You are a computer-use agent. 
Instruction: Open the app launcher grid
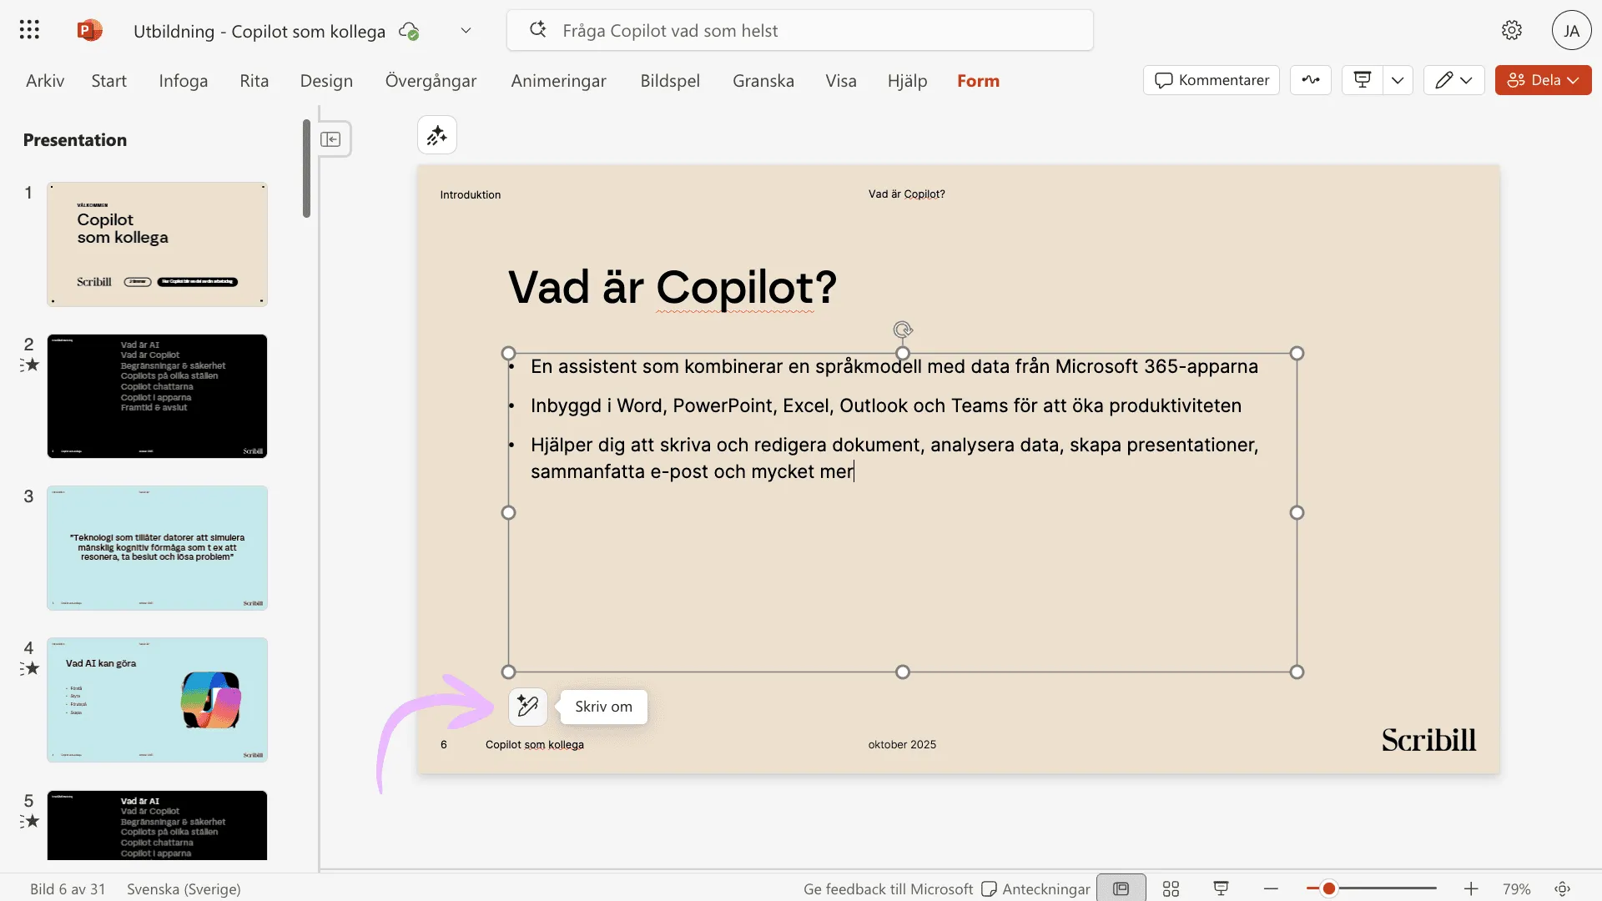click(29, 30)
